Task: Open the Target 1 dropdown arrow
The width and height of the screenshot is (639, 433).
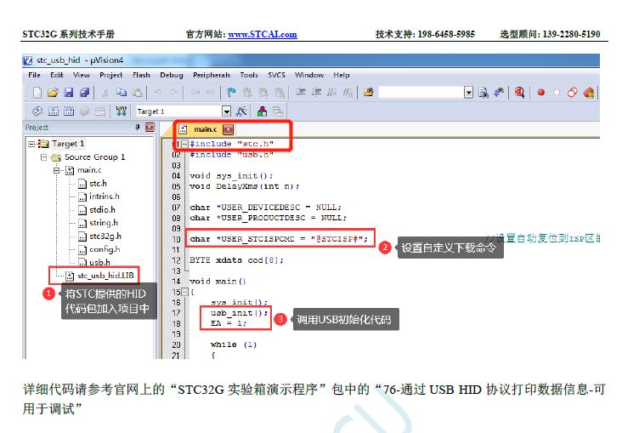Action: (227, 111)
